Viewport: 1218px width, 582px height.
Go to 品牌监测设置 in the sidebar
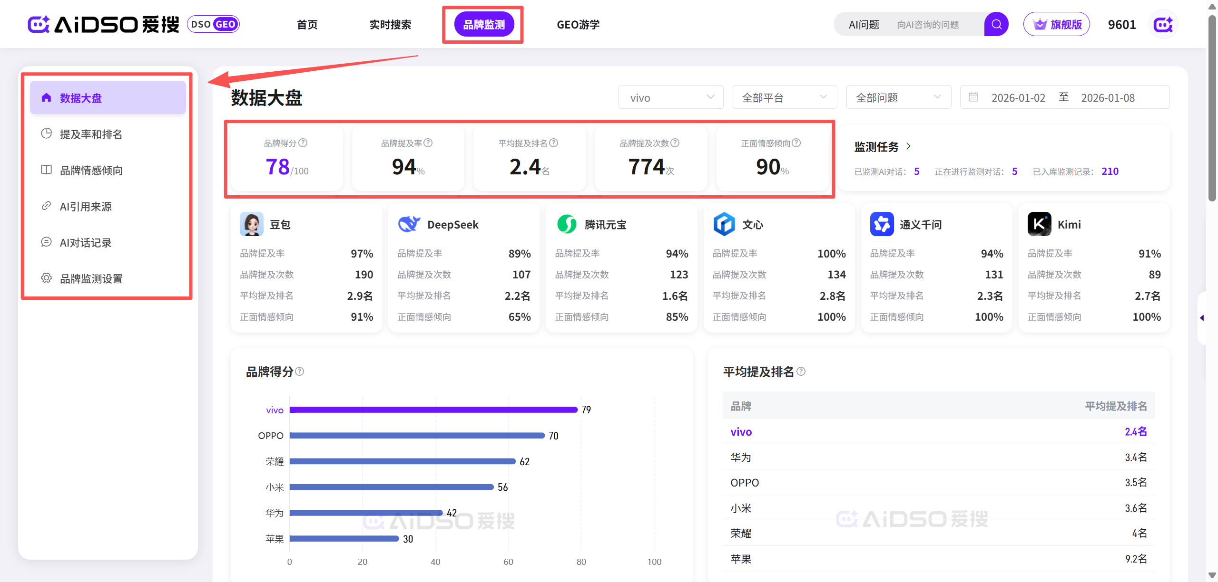(x=91, y=279)
